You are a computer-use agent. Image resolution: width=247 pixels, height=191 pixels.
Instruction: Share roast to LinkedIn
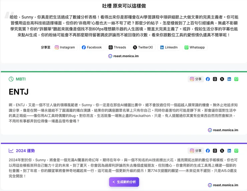click(169, 47)
